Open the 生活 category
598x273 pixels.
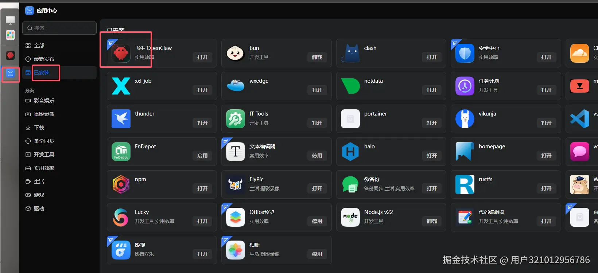pyautogui.click(x=59, y=182)
